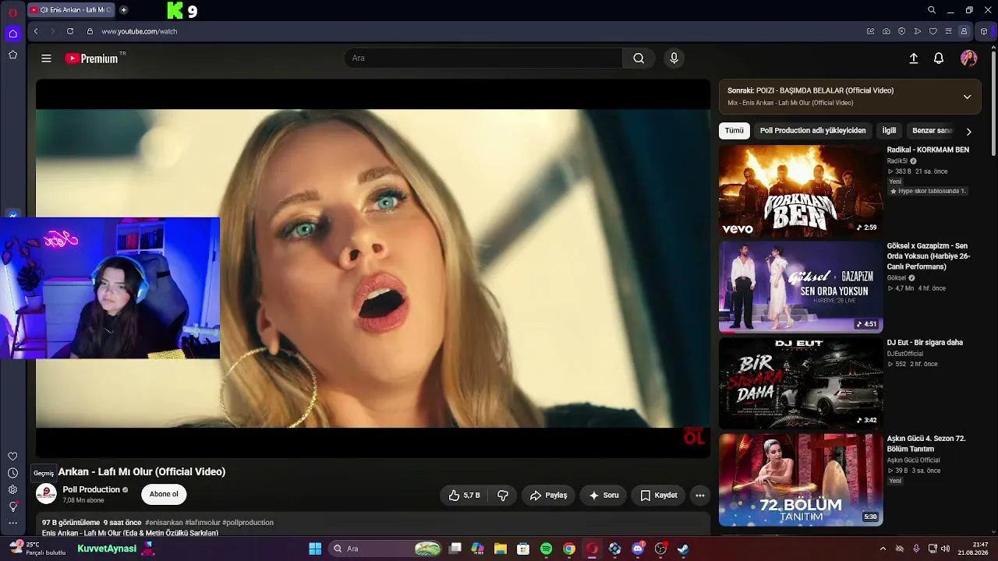Open more actions three-dot menu

pyautogui.click(x=700, y=496)
